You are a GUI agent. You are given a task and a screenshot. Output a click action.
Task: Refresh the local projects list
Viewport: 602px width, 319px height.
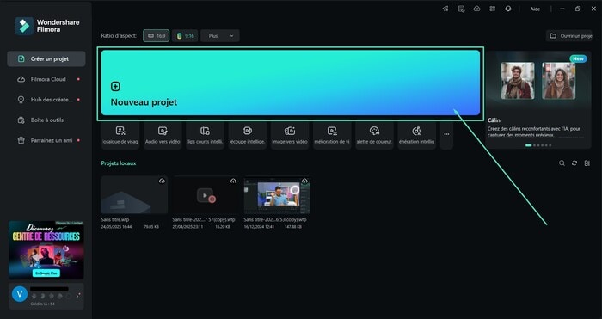click(574, 163)
